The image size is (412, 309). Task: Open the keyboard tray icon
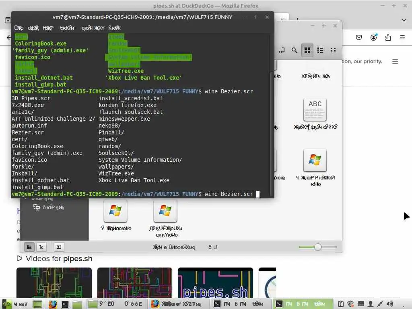click(x=360, y=304)
